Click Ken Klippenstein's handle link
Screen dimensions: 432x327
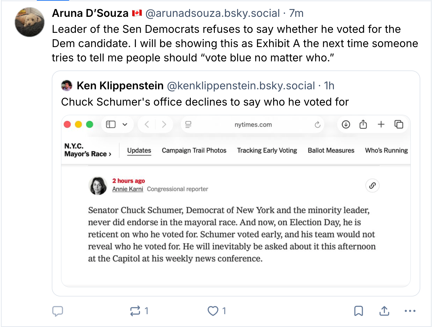pos(241,86)
